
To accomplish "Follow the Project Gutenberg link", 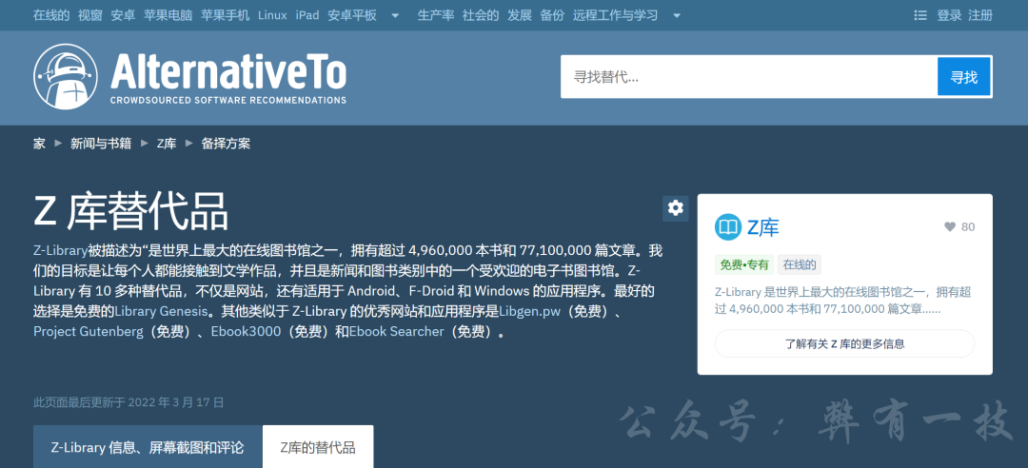I will click(x=88, y=332).
